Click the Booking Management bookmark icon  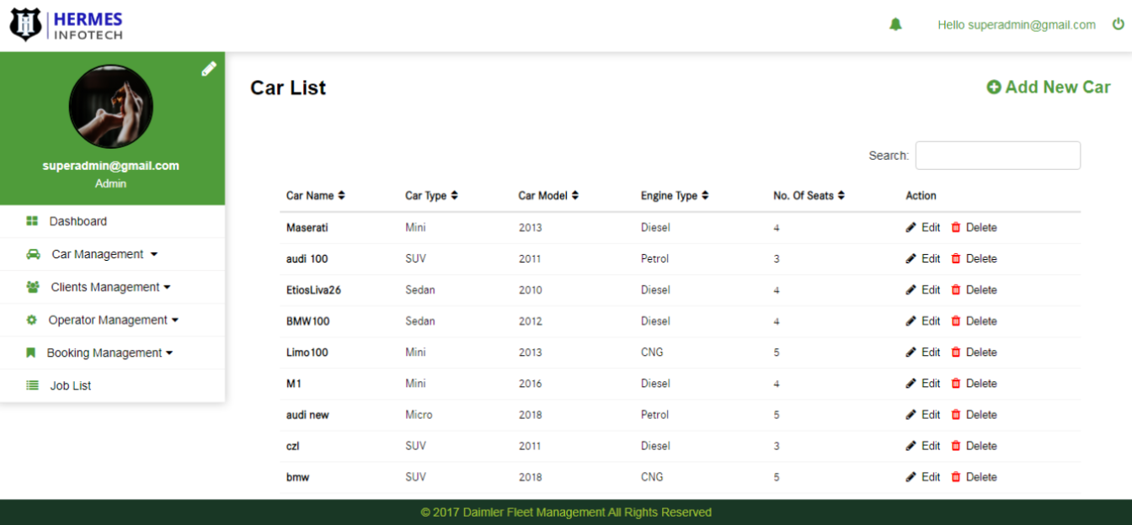31,353
